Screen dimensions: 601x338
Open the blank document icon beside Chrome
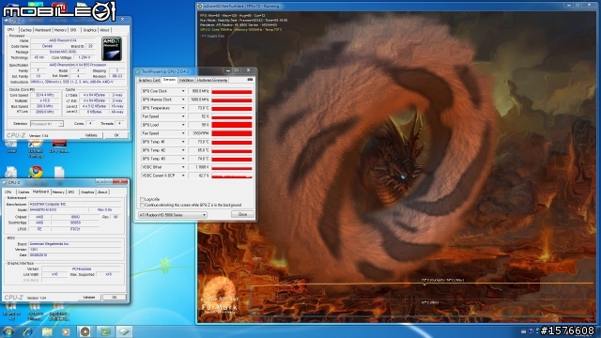[59, 172]
